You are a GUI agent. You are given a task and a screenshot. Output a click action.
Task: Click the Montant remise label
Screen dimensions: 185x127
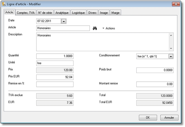(108, 83)
